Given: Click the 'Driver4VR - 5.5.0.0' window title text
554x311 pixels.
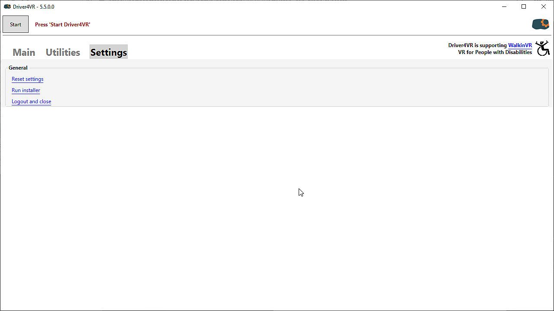Looking at the screenshot, I should tap(34, 7).
